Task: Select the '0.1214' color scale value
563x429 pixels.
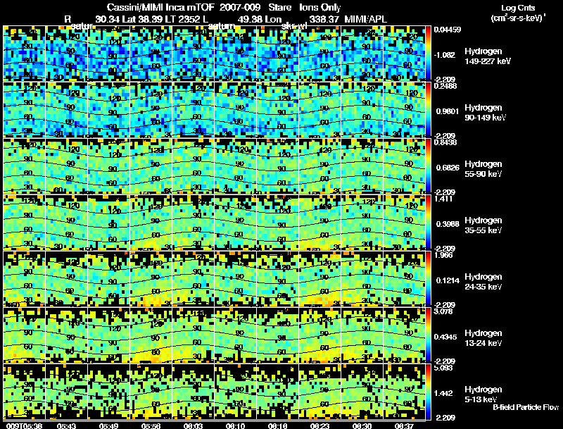Action: click(x=448, y=280)
